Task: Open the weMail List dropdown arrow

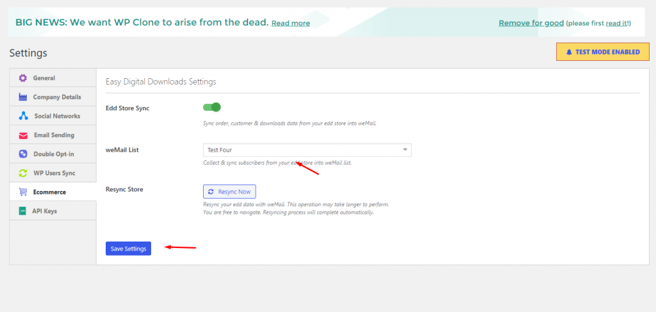Action: [405, 150]
